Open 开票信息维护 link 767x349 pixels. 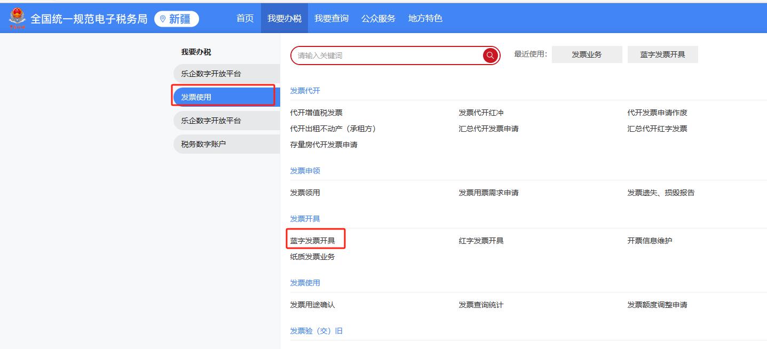click(x=650, y=241)
